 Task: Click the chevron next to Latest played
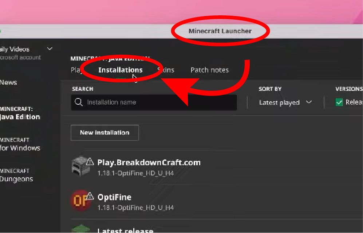tap(309, 102)
